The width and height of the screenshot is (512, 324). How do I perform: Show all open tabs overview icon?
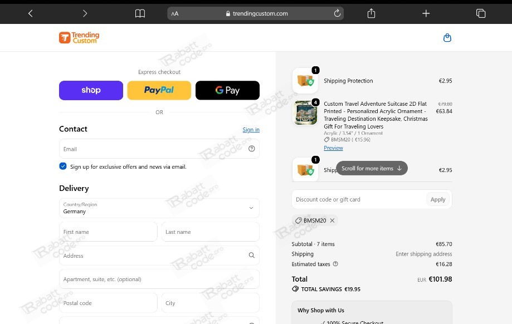(x=481, y=13)
